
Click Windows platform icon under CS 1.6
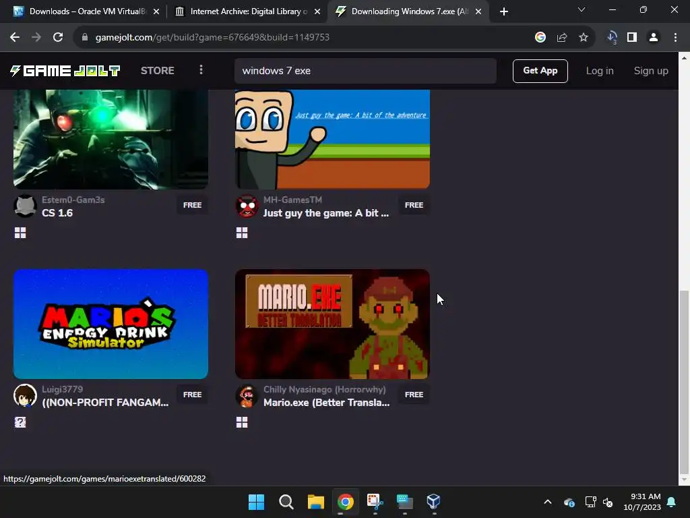(20, 233)
